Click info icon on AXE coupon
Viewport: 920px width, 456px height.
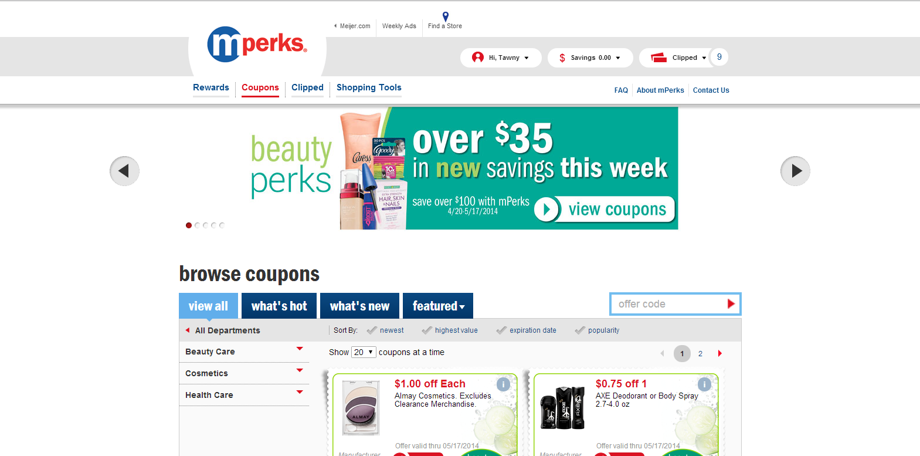click(x=704, y=384)
